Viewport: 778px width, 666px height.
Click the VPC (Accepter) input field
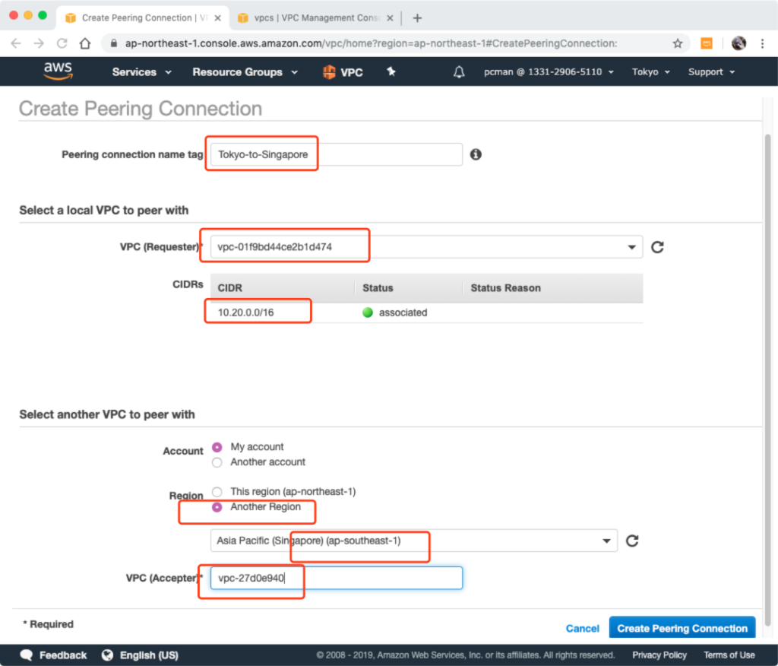coord(337,578)
